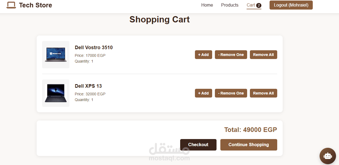Add one more Dell Vostro 3510
This screenshot has height=165, width=339.
coord(203,55)
